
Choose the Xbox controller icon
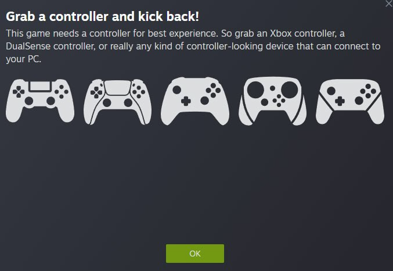pos(195,101)
